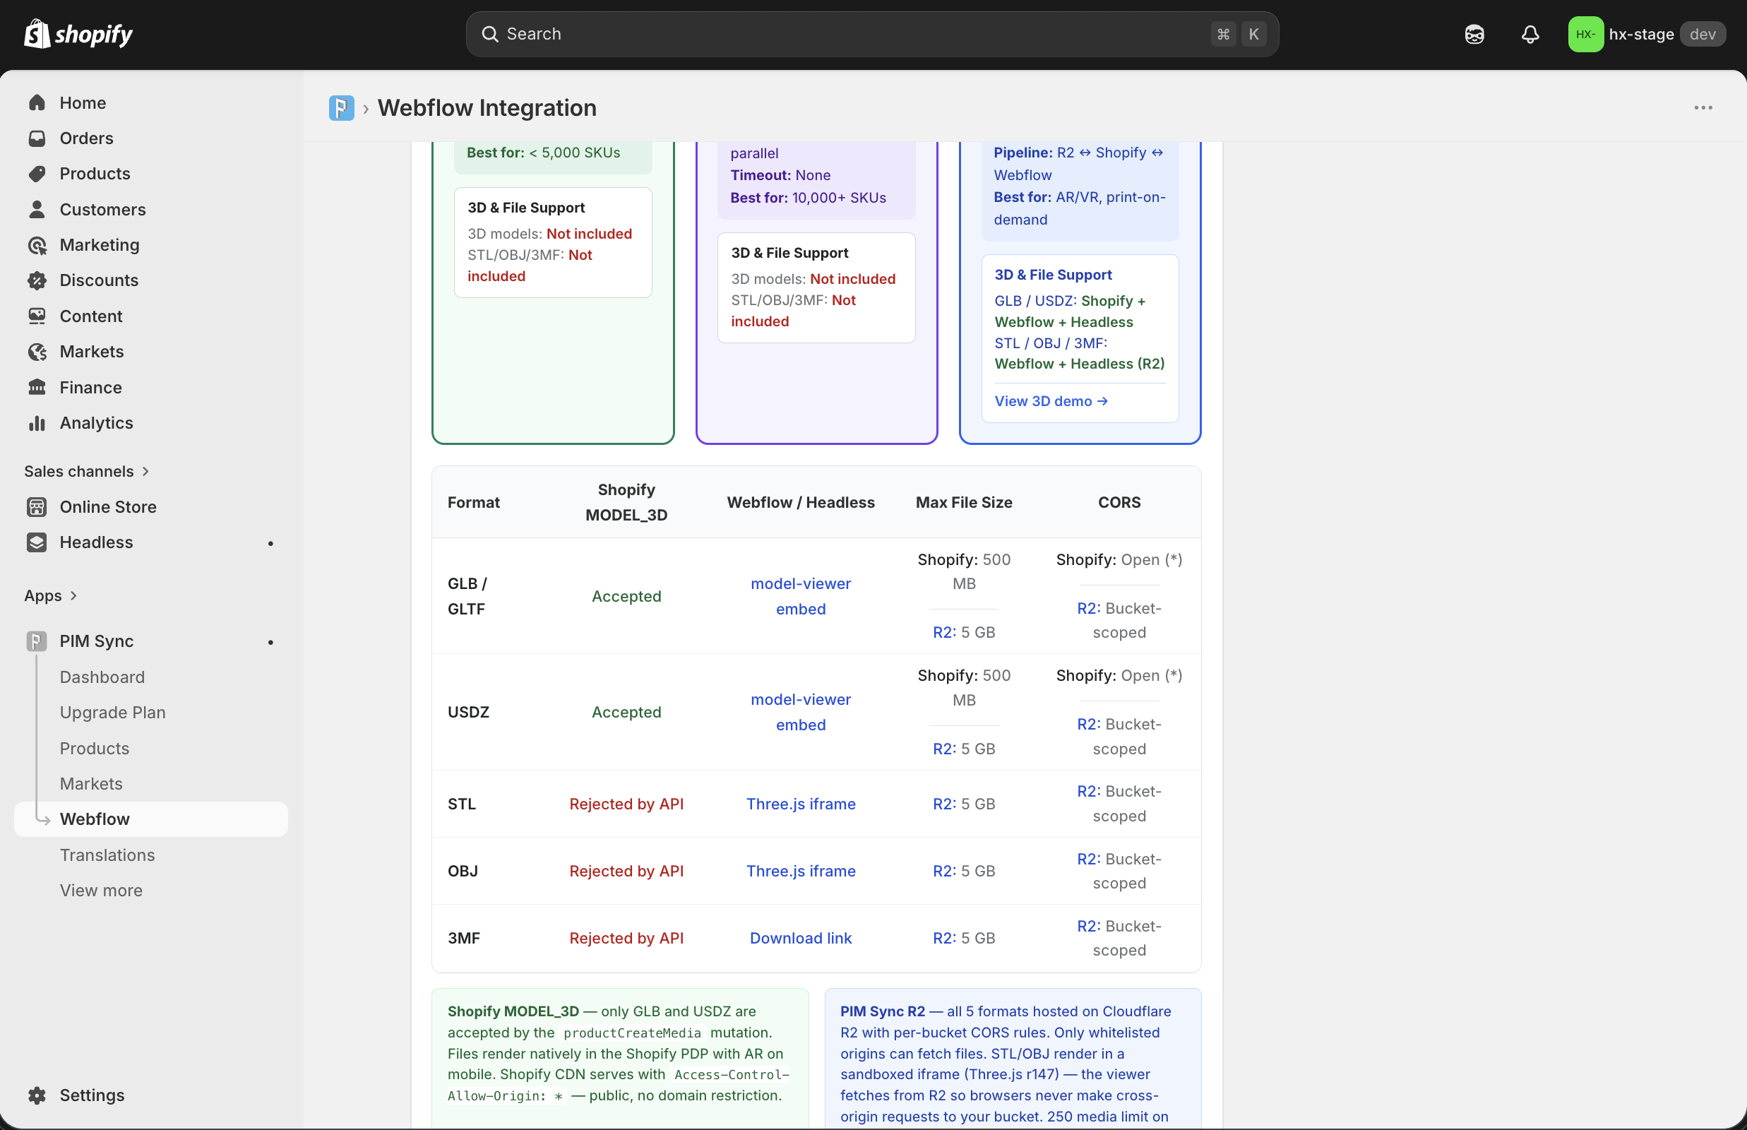The image size is (1747, 1130).
Task: Click the Download link in 3MF row
Action: pyautogui.click(x=801, y=938)
